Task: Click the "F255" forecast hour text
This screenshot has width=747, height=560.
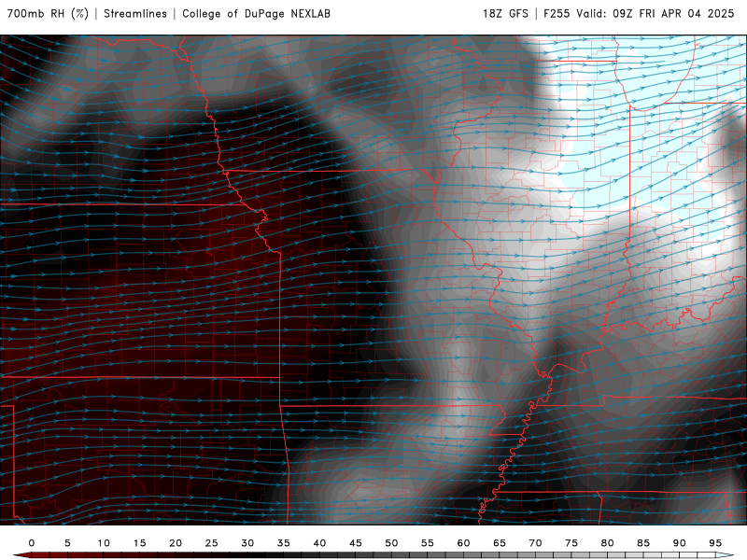Action: point(557,14)
